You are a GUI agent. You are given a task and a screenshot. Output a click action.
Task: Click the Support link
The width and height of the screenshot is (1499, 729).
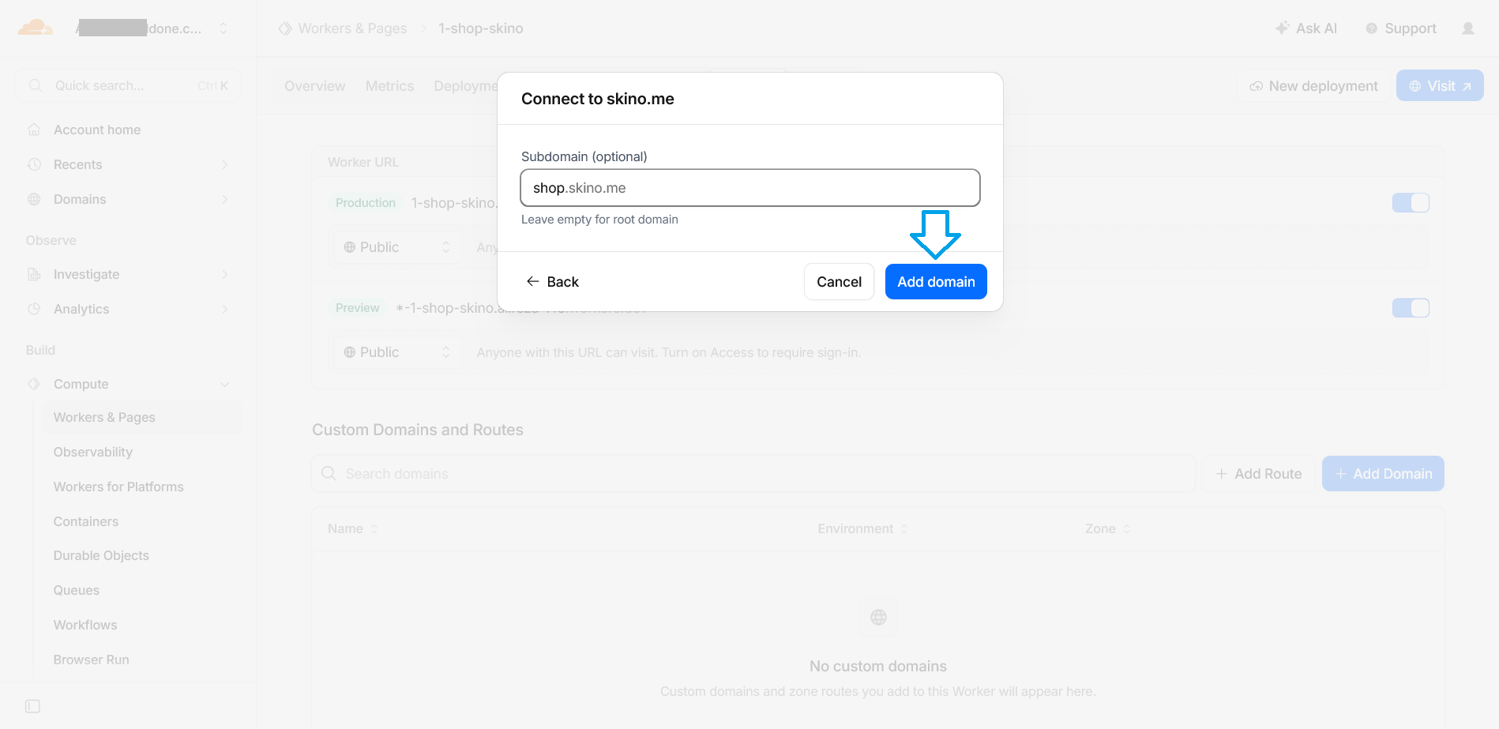1401,28
